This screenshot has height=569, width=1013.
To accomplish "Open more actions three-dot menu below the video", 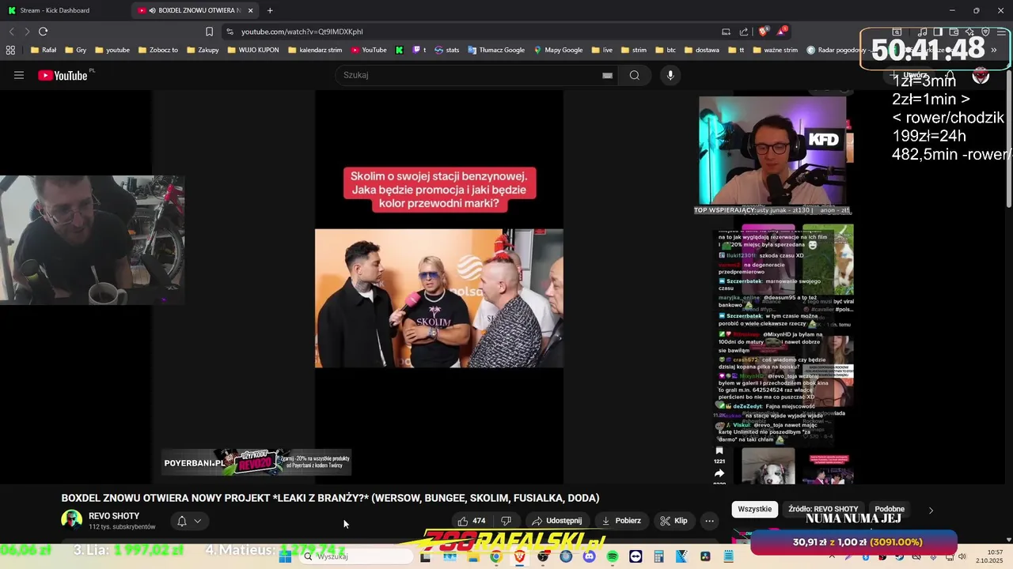I will pyautogui.click(x=709, y=521).
